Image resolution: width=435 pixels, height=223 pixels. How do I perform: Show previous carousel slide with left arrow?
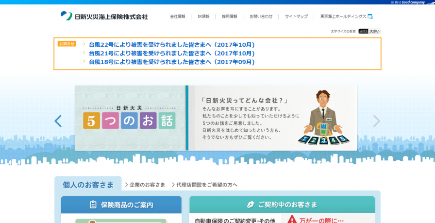(58, 121)
